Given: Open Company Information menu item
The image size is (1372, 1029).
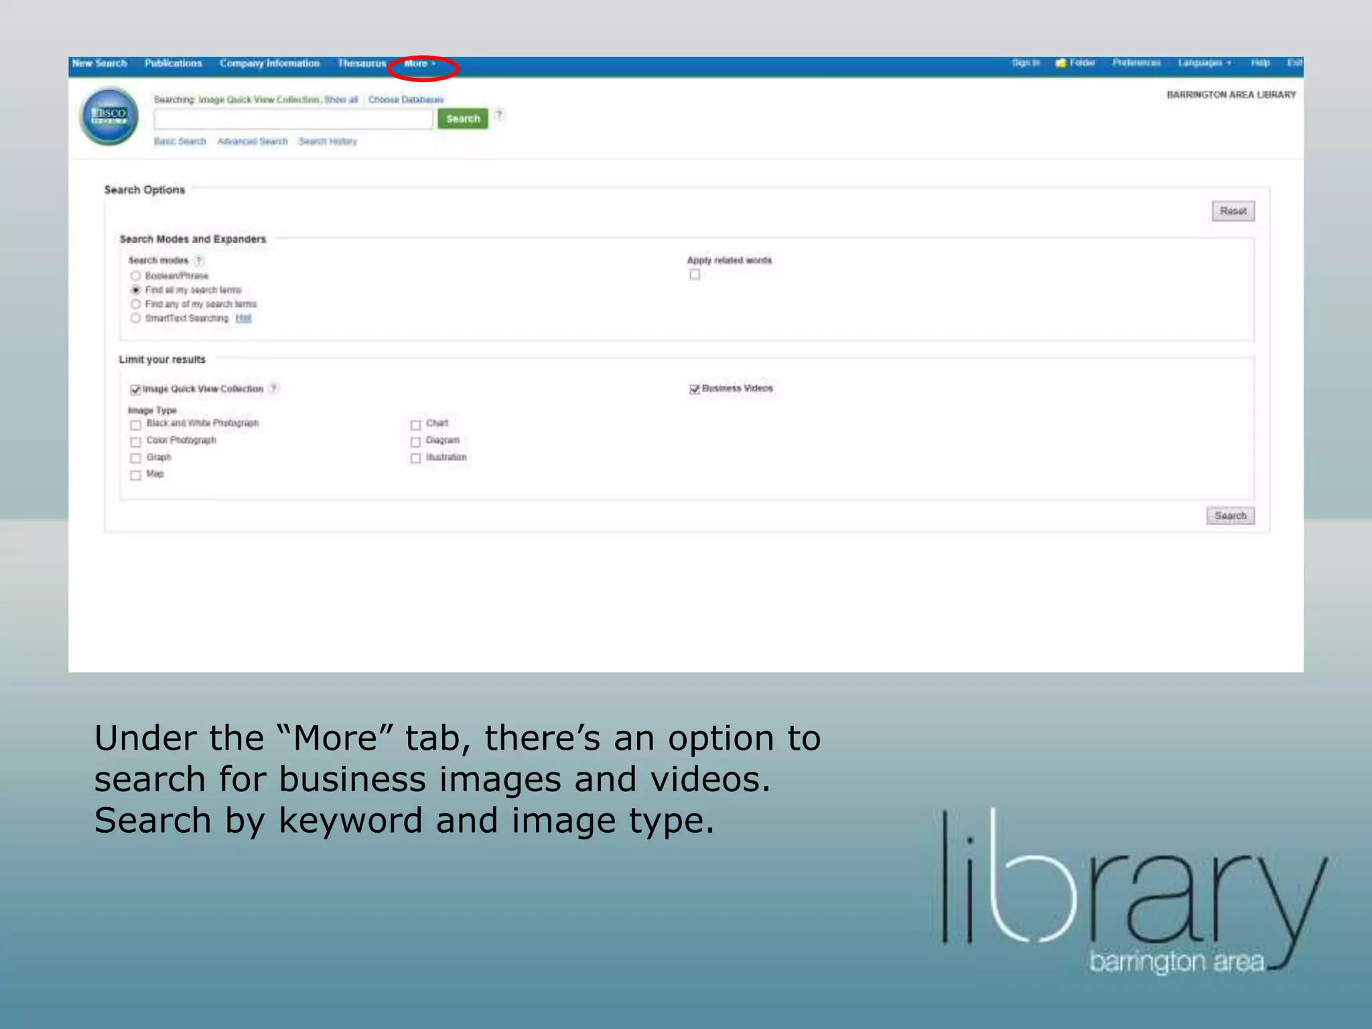Looking at the screenshot, I should [269, 63].
